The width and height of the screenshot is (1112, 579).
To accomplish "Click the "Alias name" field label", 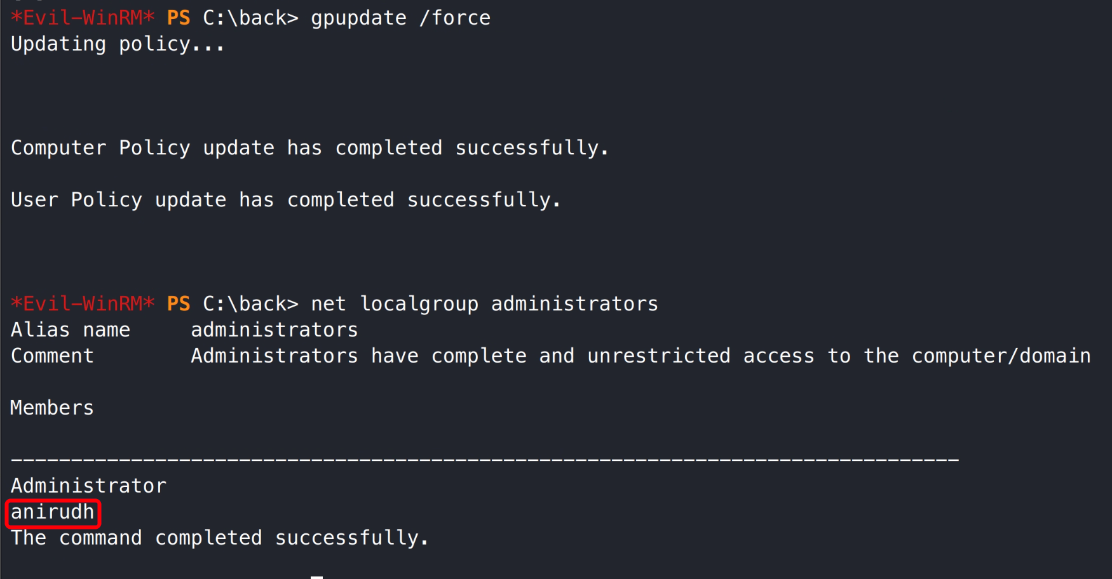I will pyautogui.click(x=71, y=330).
